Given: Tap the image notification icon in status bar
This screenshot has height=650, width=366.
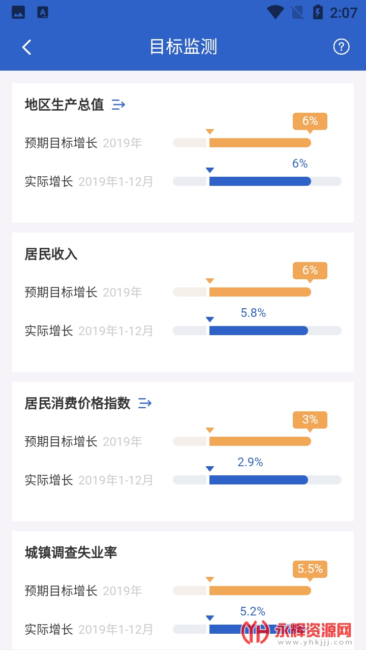Looking at the screenshot, I should click(18, 12).
